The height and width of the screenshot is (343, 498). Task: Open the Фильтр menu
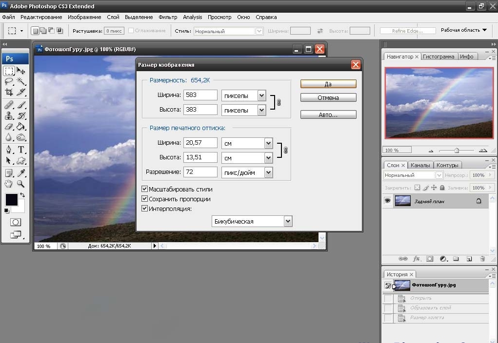click(168, 17)
